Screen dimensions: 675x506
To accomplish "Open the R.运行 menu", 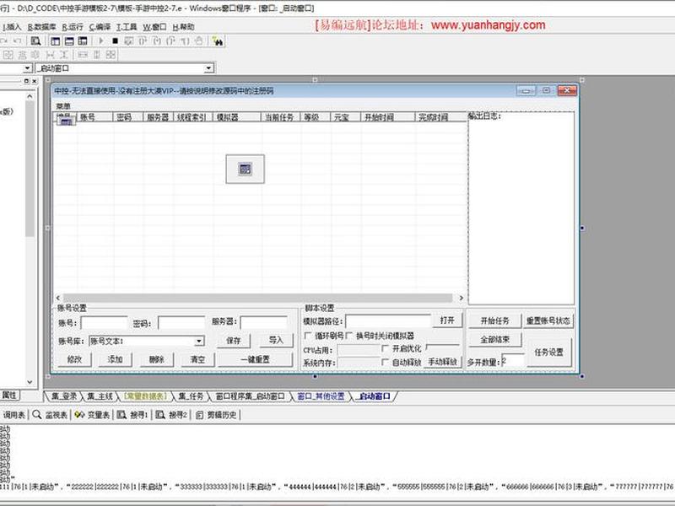I will pyautogui.click(x=73, y=27).
